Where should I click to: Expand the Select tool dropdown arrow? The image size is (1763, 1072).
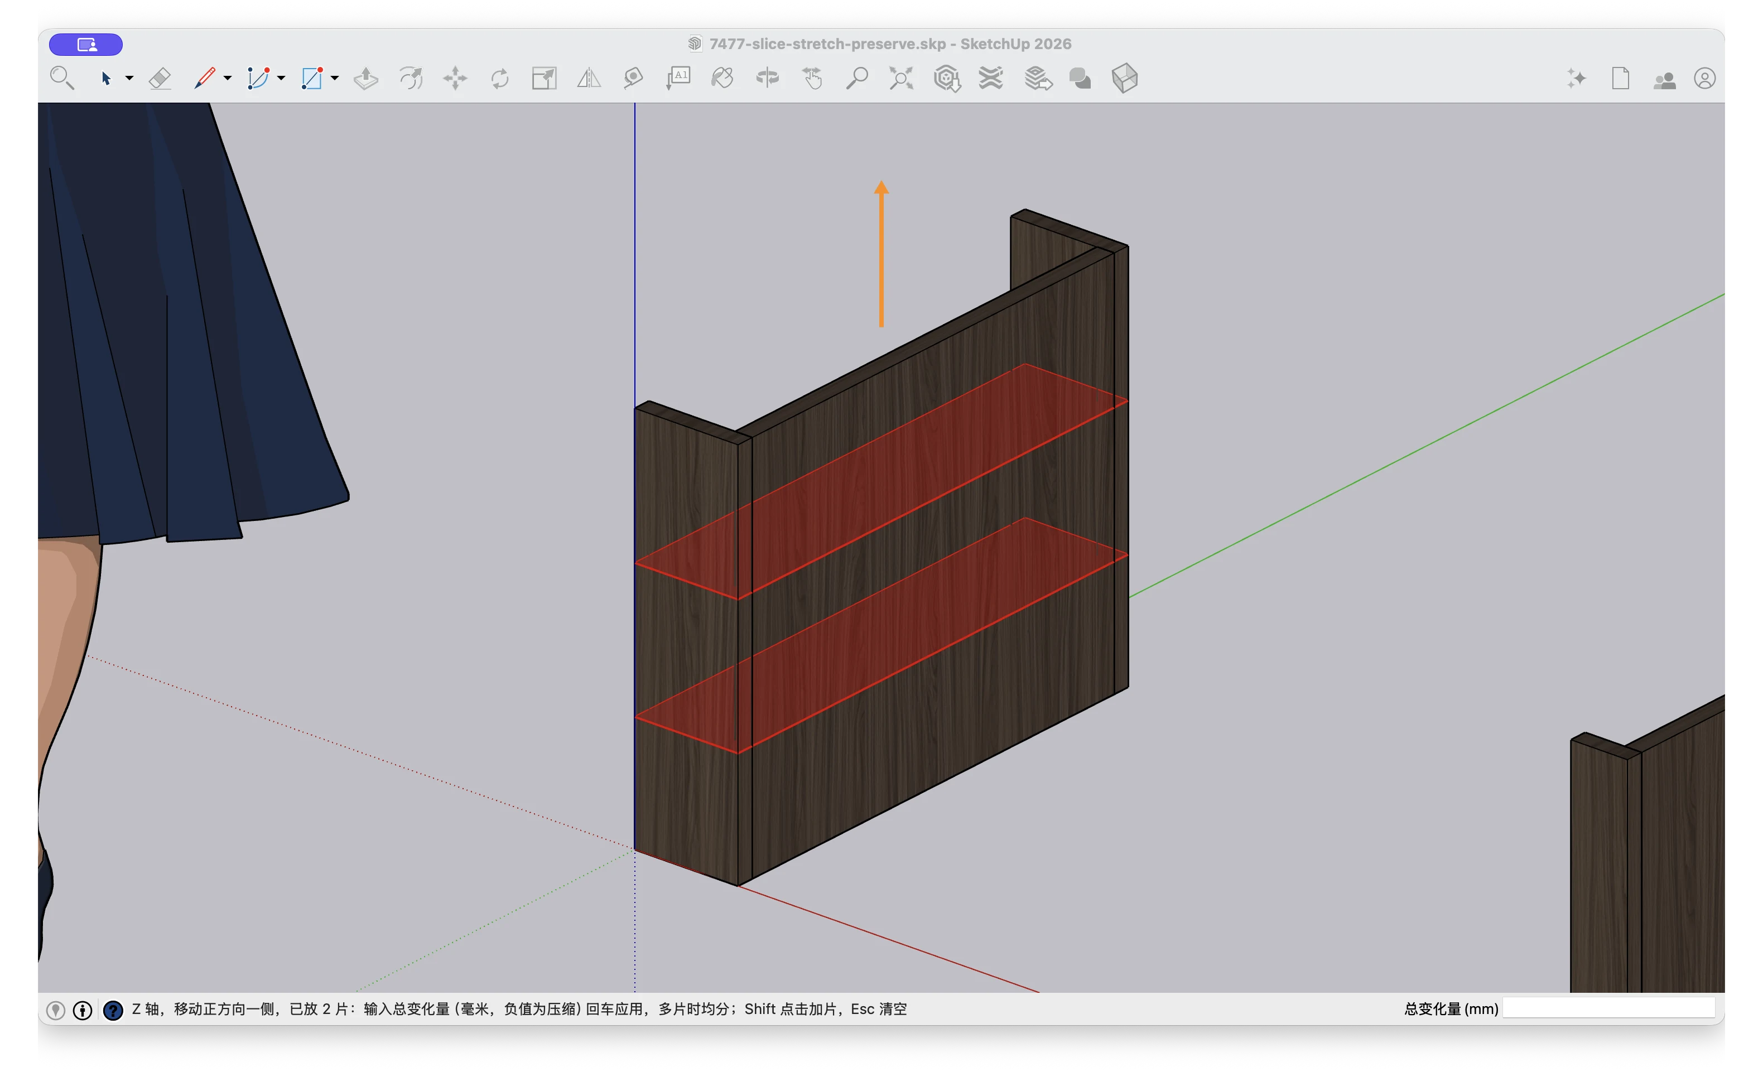click(129, 78)
